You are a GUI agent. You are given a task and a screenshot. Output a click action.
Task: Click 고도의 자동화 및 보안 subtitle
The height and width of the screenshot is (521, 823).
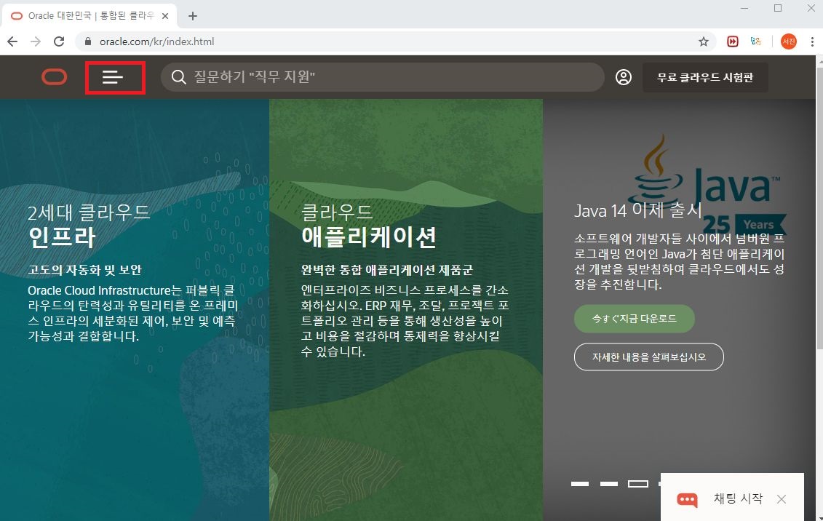click(x=84, y=270)
